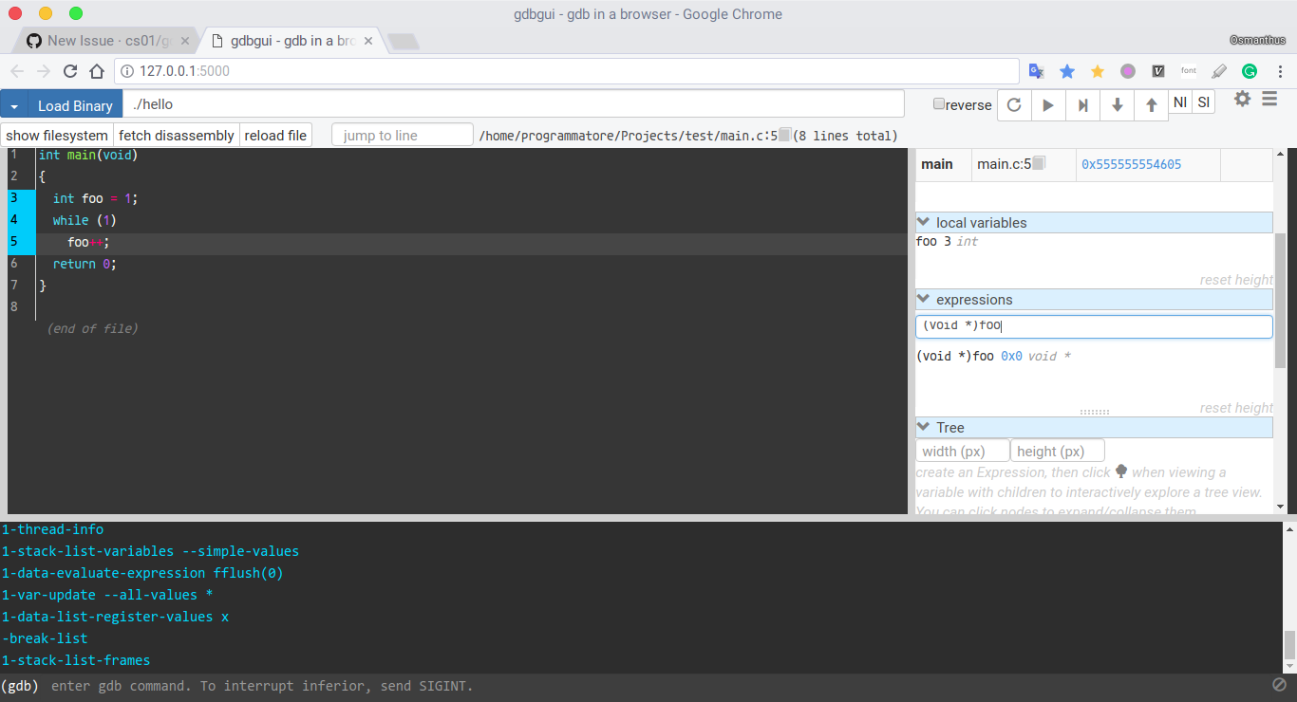Viewport: 1297px width, 702px height.
Task: Click the fetch disassembly button
Action: [176, 135]
